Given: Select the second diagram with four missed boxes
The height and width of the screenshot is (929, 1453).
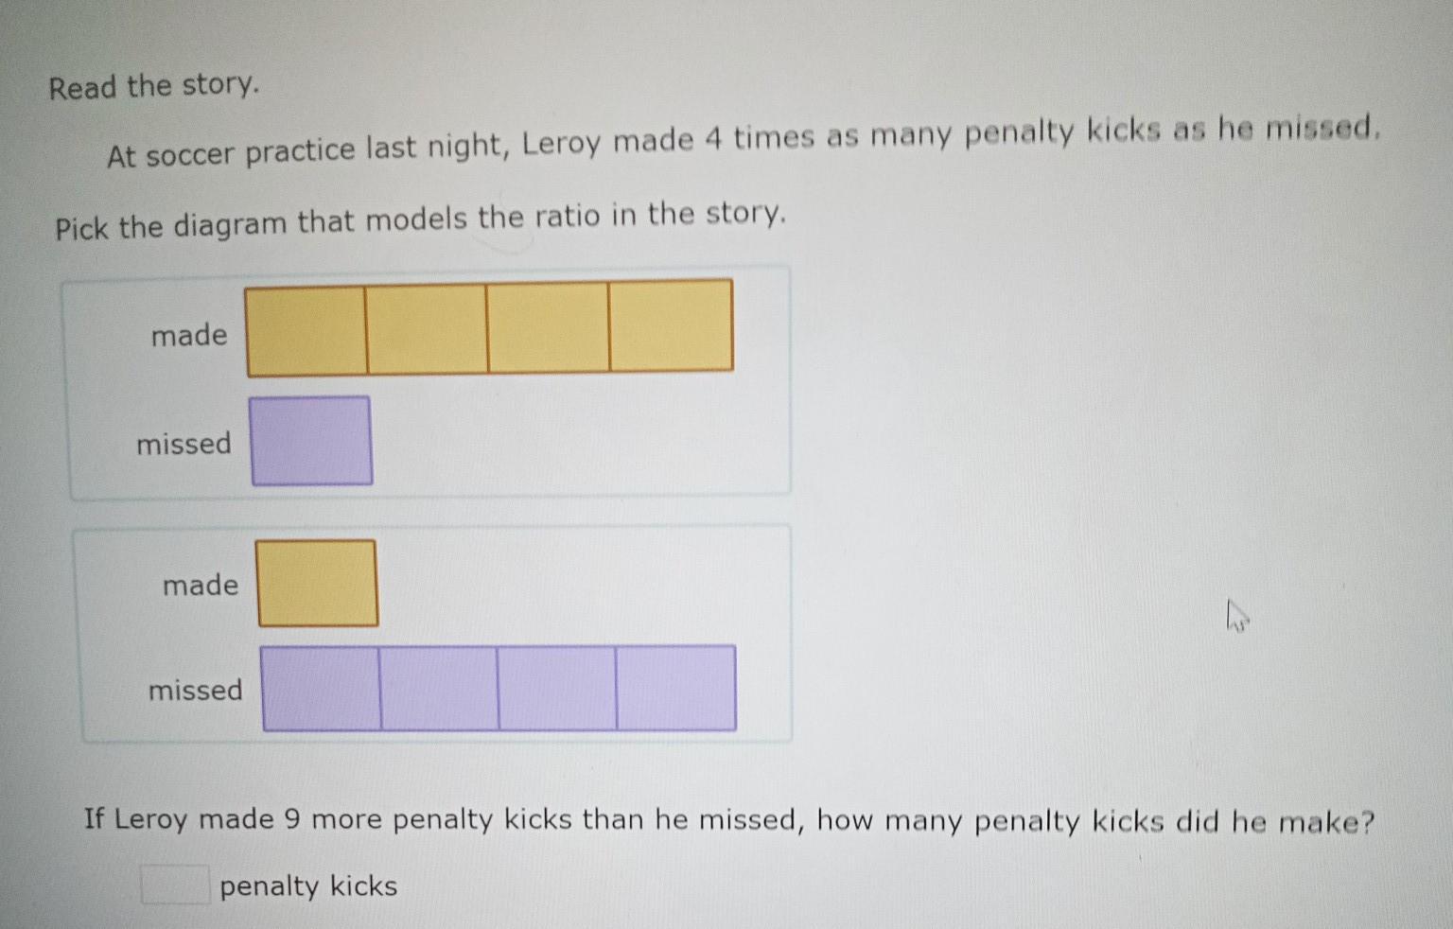Looking at the screenshot, I should pos(435,634).
